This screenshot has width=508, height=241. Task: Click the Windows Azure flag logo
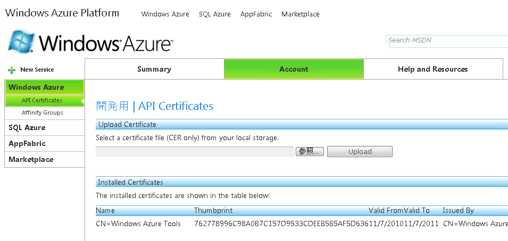[21, 41]
